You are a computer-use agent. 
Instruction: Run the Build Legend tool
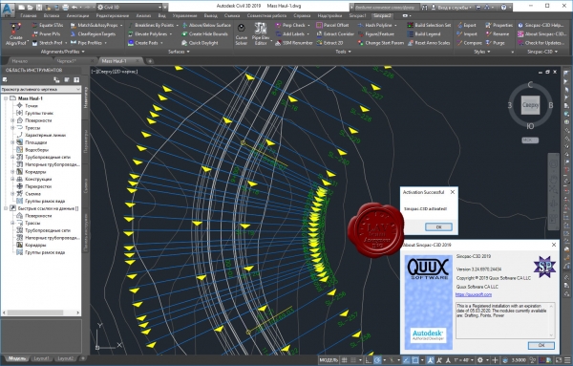tap(424, 34)
